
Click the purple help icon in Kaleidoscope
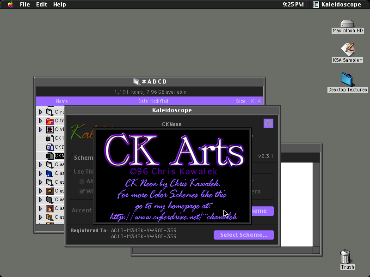click(268, 123)
